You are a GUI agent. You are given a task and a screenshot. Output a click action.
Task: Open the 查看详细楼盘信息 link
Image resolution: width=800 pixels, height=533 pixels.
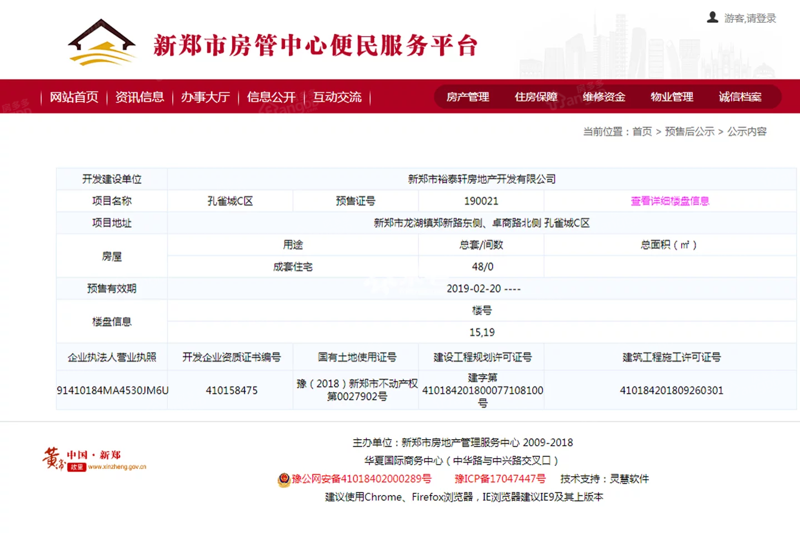coord(670,201)
